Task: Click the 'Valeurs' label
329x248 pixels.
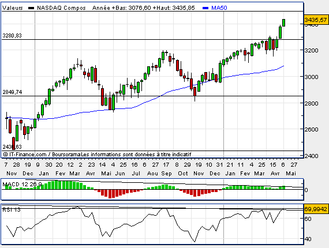Action: pos(12,8)
